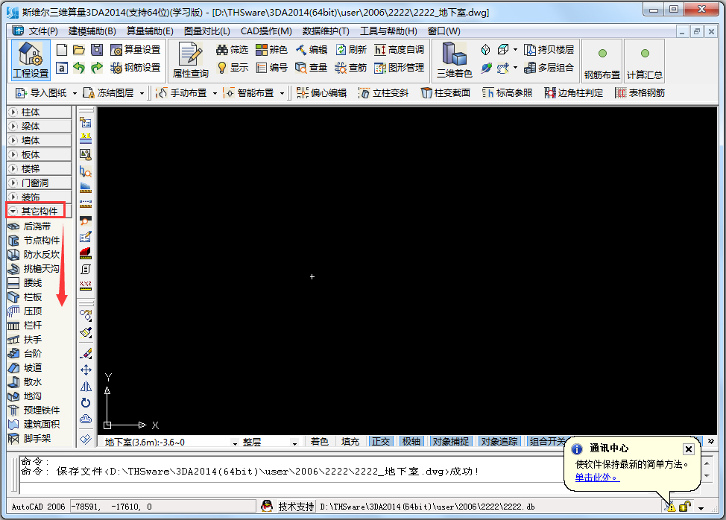Select 栏杆 from the components list
The image size is (726, 520).
[x=34, y=325]
